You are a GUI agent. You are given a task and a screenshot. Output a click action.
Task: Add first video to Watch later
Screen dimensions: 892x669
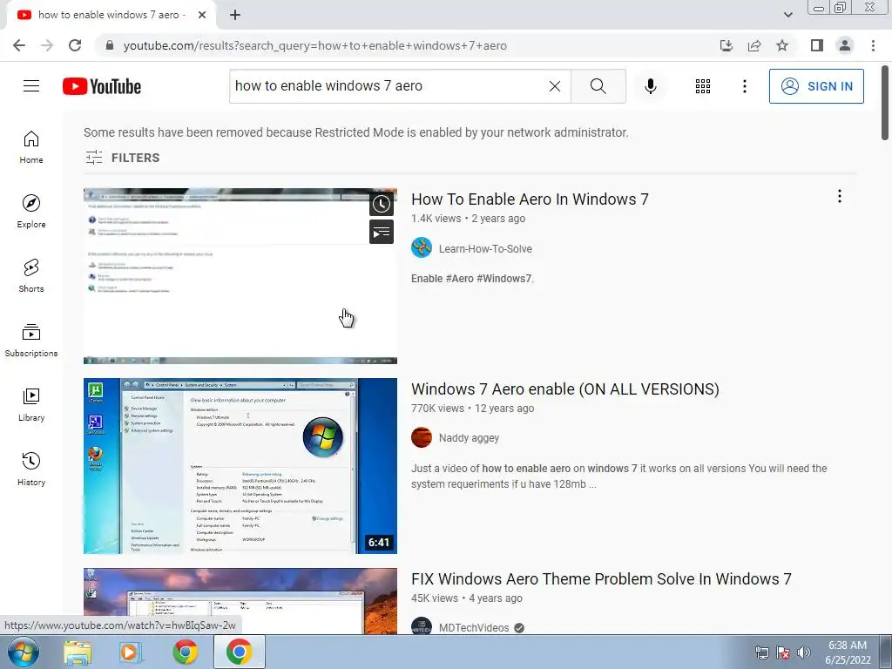coord(382,204)
